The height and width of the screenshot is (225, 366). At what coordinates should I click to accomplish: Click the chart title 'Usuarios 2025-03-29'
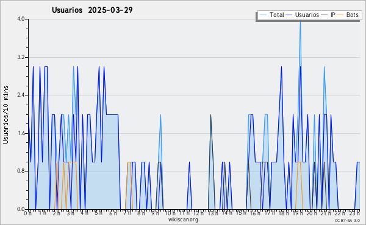click(x=92, y=10)
